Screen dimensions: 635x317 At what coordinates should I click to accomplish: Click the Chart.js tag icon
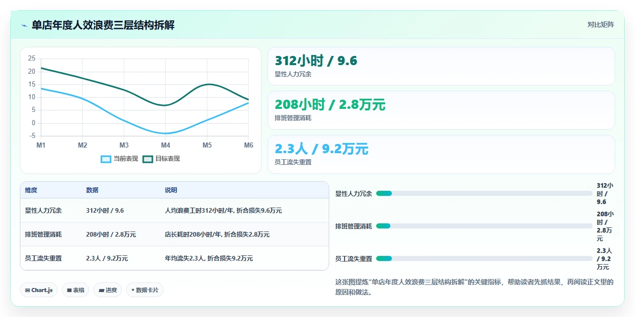coord(28,290)
